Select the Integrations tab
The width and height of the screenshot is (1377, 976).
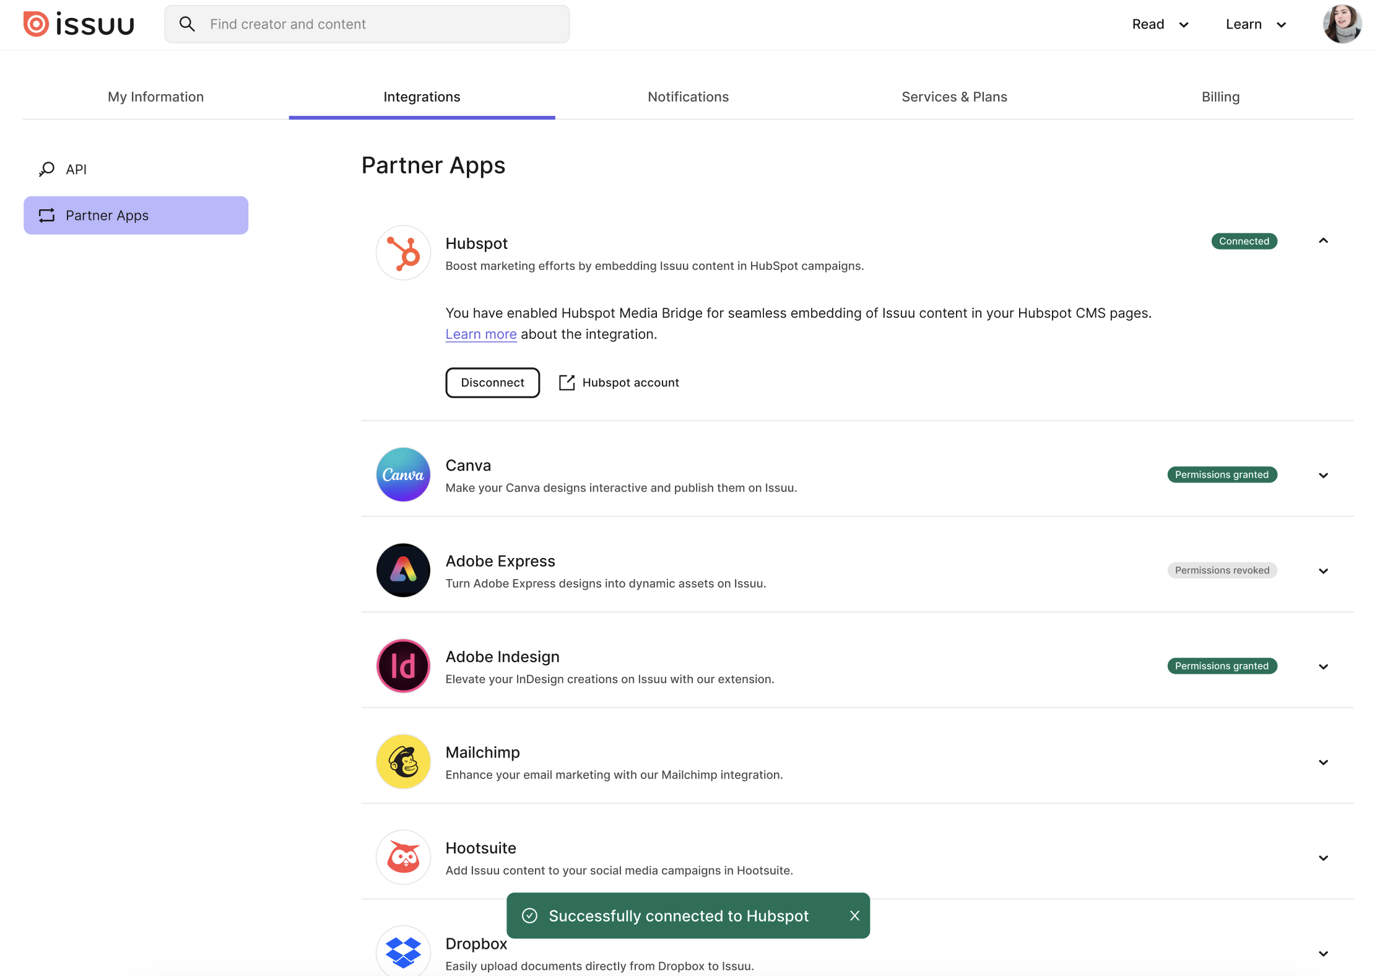(422, 97)
